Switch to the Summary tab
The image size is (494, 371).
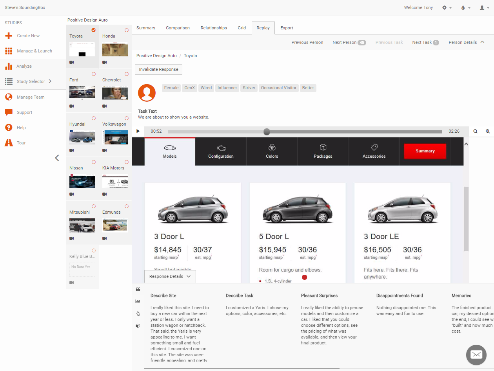pos(146,28)
